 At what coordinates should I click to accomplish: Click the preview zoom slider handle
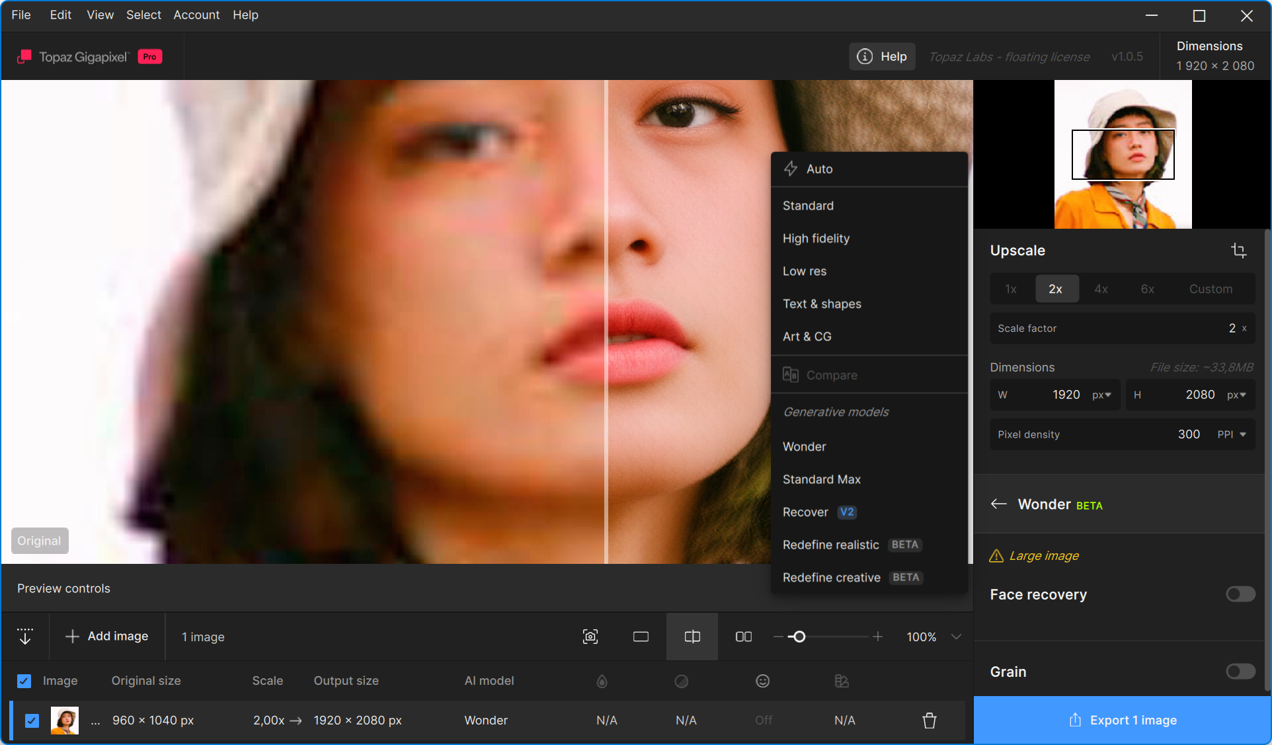[799, 637]
